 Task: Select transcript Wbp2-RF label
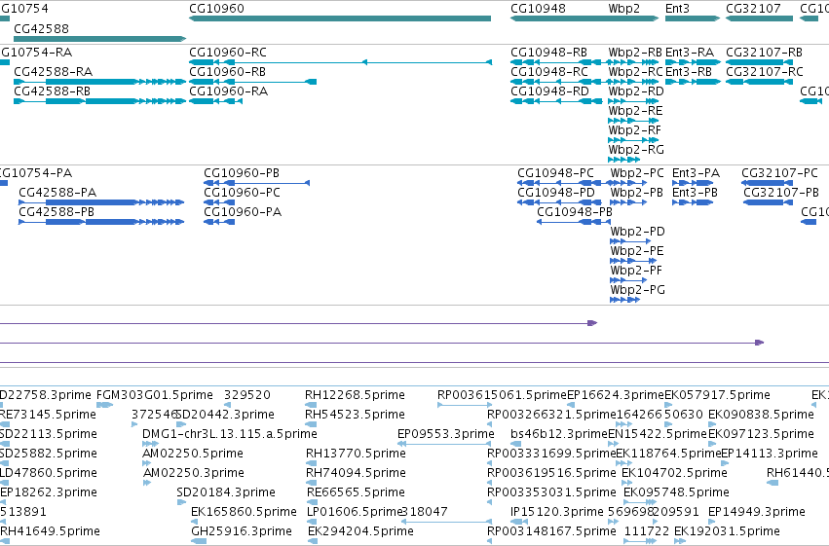pyautogui.click(x=635, y=130)
